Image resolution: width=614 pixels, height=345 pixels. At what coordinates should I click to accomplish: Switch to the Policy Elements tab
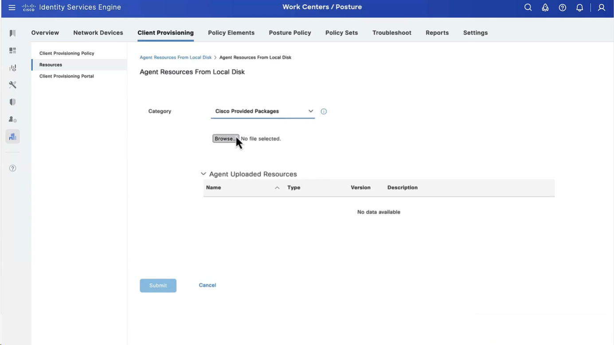231,33
